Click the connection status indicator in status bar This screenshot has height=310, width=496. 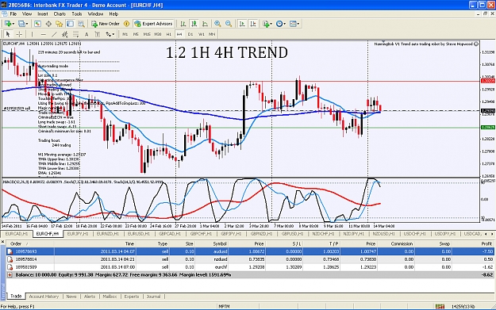(440, 307)
